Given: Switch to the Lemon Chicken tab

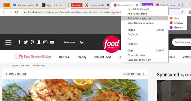Looking at the screenshot, I should click(97, 5).
